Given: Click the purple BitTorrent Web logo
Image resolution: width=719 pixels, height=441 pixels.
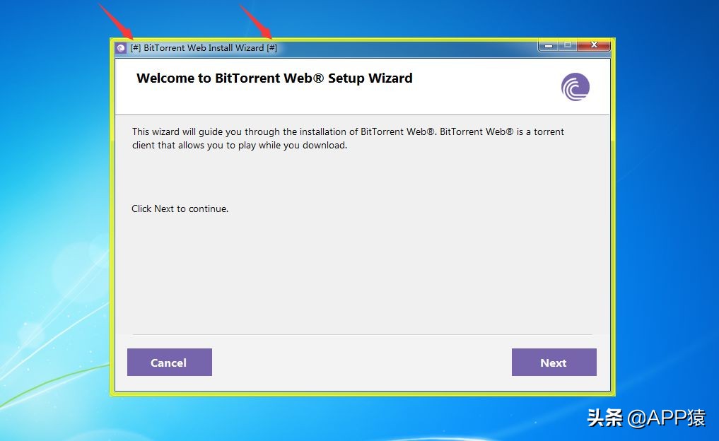Looking at the screenshot, I should (575, 87).
